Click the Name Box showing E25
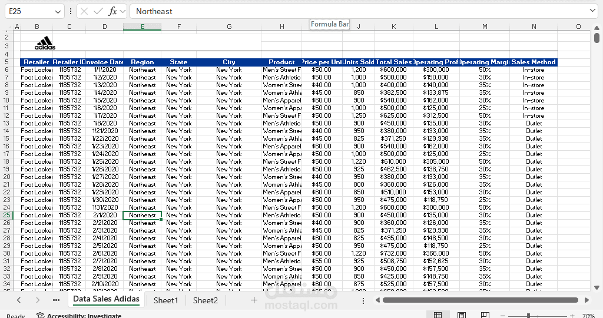 (x=31, y=12)
